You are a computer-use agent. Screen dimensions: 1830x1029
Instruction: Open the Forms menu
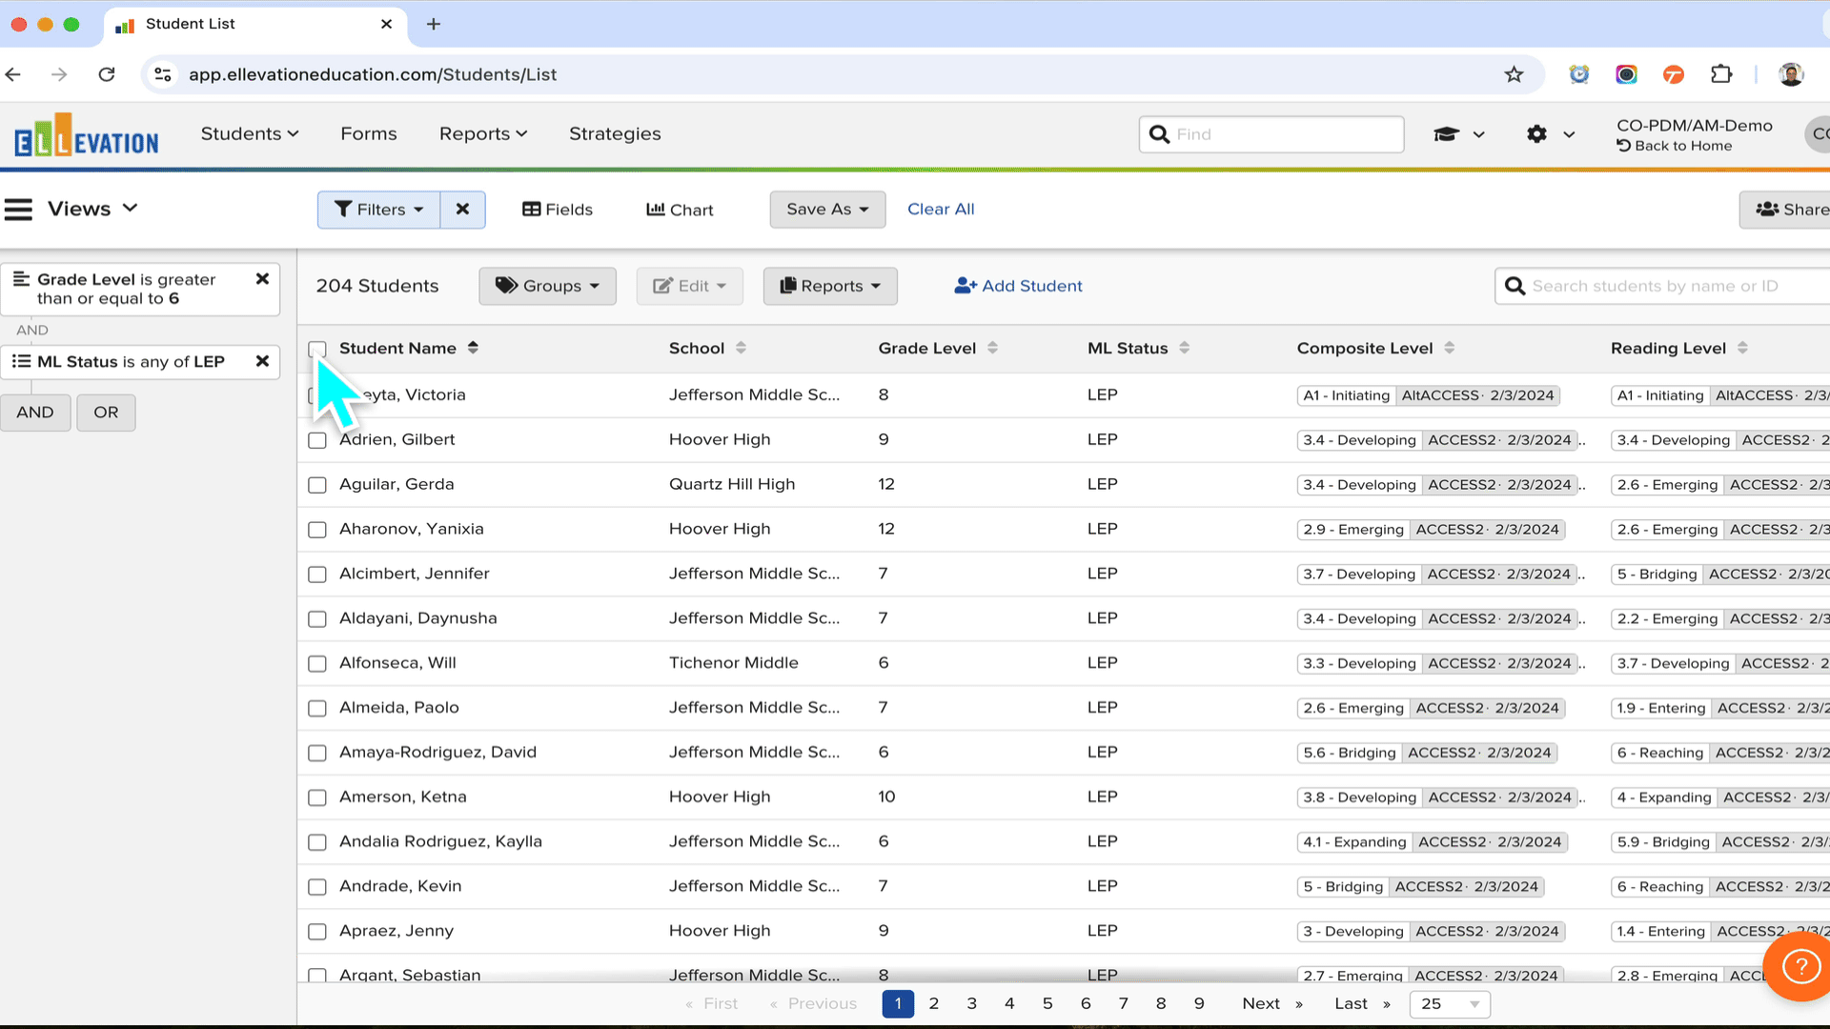369,134
